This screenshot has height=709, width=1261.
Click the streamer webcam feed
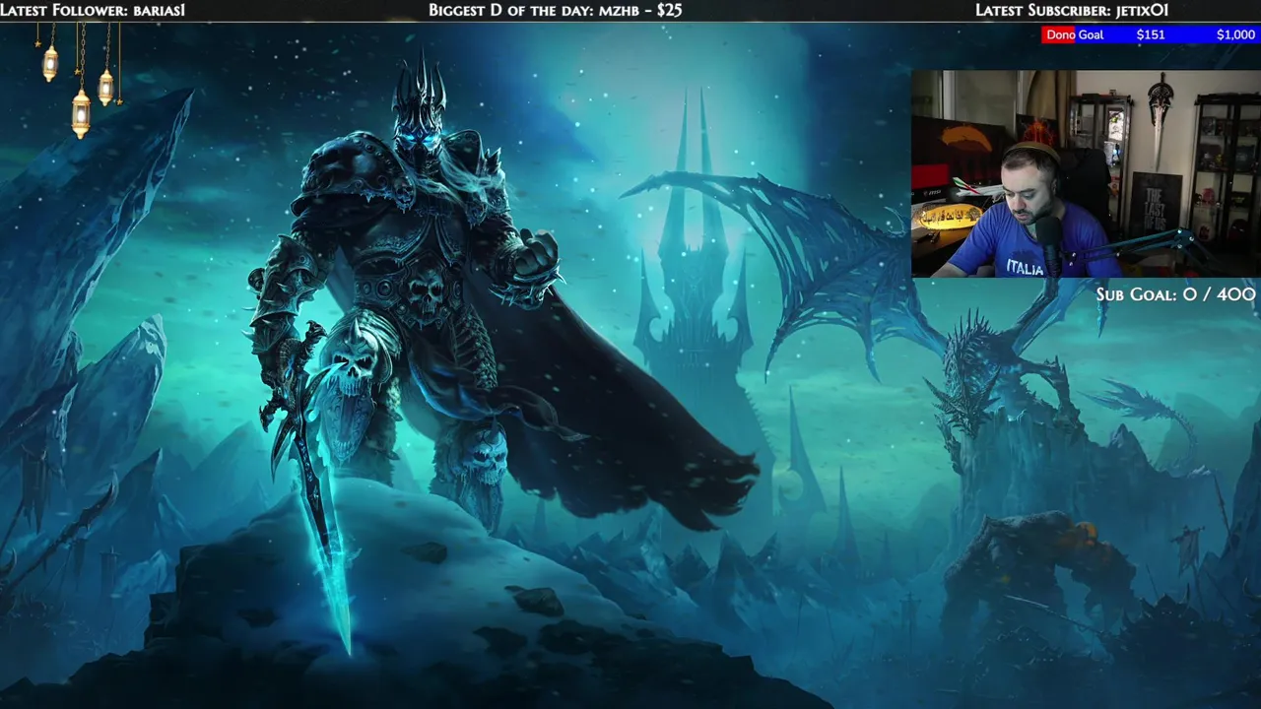[1085, 174]
